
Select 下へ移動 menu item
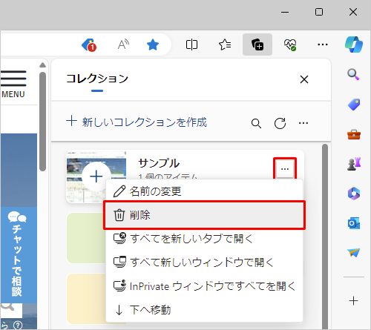(204, 310)
